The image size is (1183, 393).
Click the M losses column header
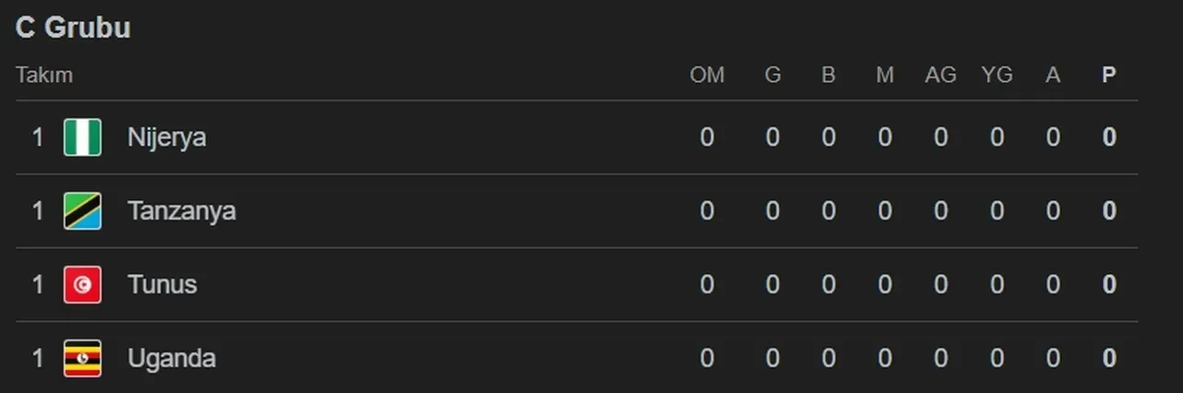point(884,76)
